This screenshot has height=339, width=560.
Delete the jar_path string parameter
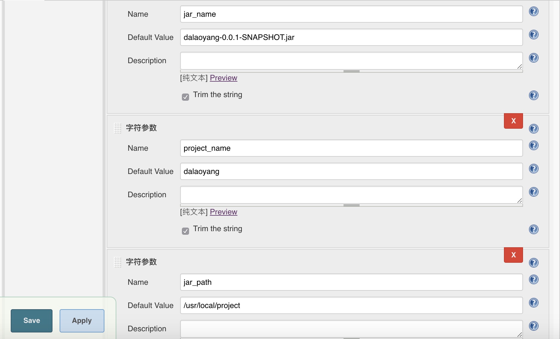tap(513, 255)
